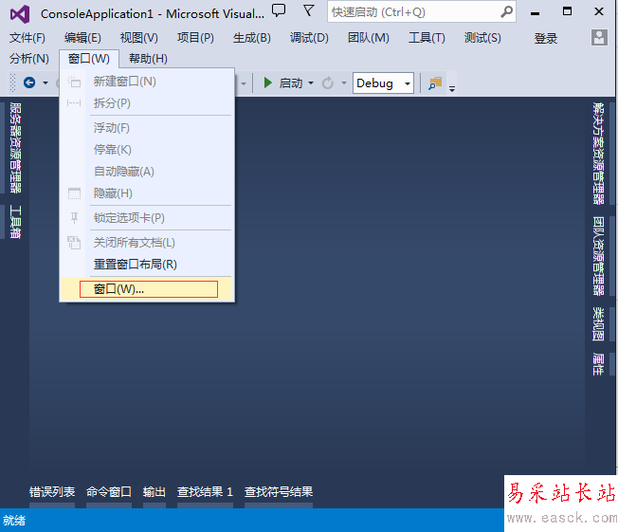
Task: Open the 调试(D) menu
Action: (309, 38)
